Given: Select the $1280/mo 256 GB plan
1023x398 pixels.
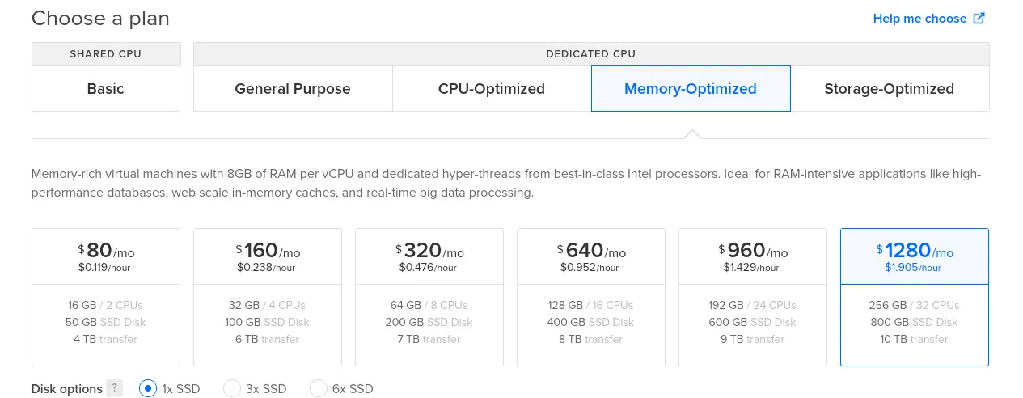Looking at the screenshot, I should pos(915,296).
